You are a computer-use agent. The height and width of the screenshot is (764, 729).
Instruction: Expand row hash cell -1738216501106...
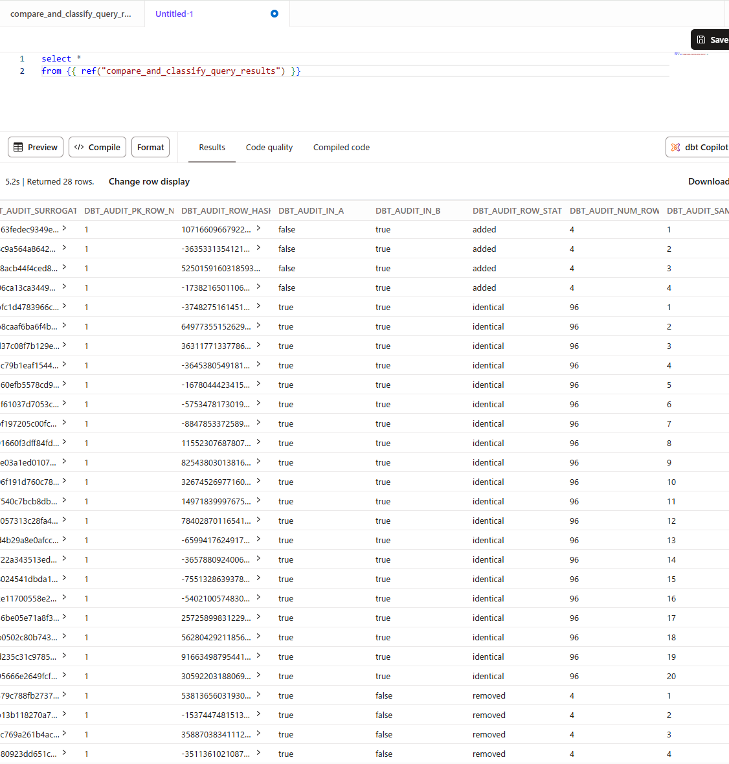(x=258, y=286)
